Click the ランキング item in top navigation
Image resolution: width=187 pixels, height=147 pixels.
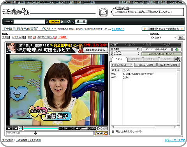175,2
